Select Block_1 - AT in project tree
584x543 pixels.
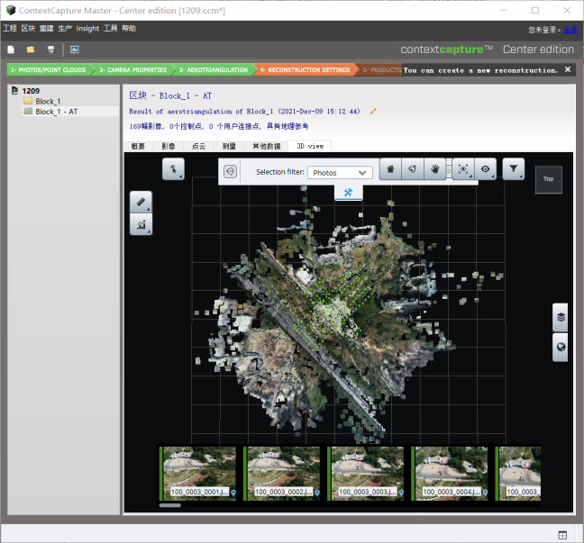tap(56, 112)
